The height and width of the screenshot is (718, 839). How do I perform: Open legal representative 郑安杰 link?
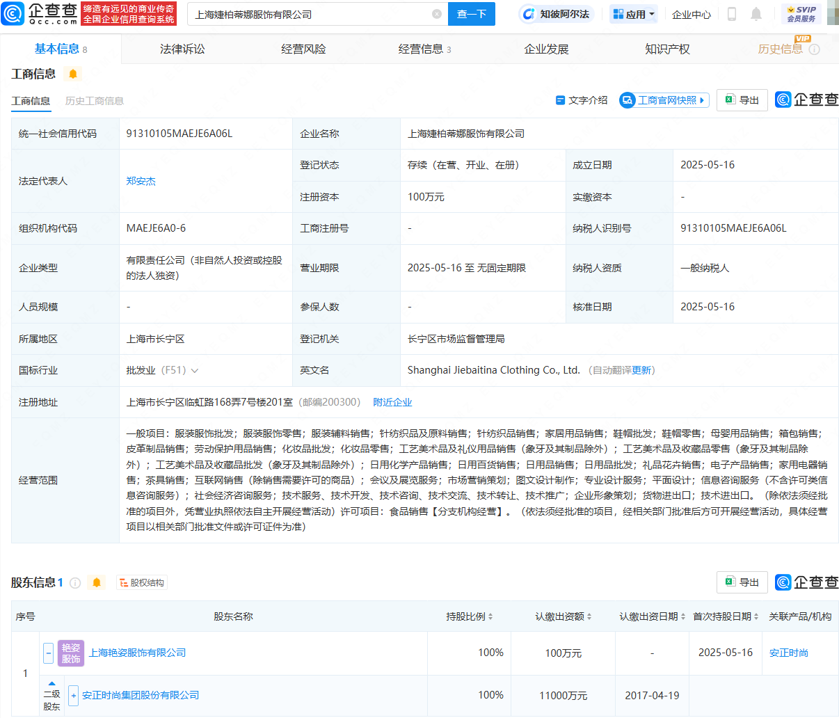coord(141,181)
